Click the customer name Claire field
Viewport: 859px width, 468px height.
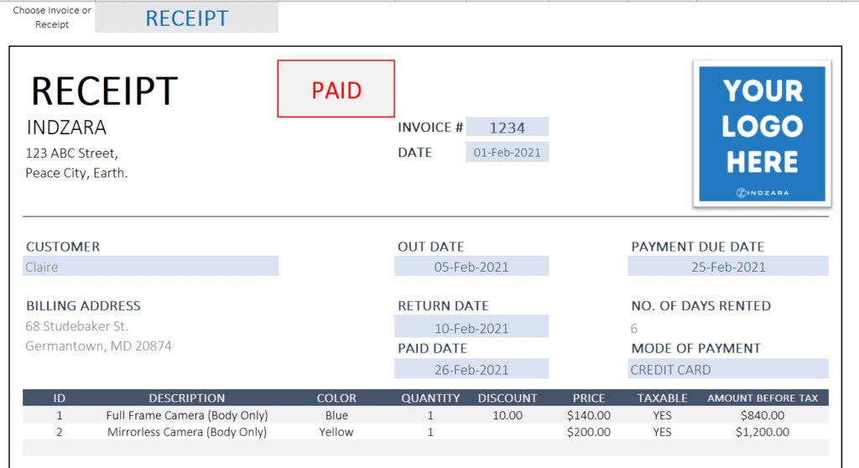(x=150, y=267)
